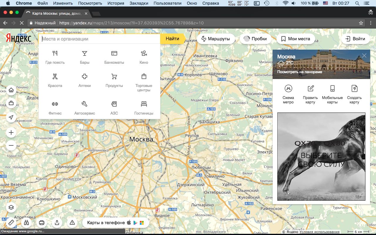Open 'Схема метро' metro map
Viewport: 376px width, 235px height.
click(288, 94)
